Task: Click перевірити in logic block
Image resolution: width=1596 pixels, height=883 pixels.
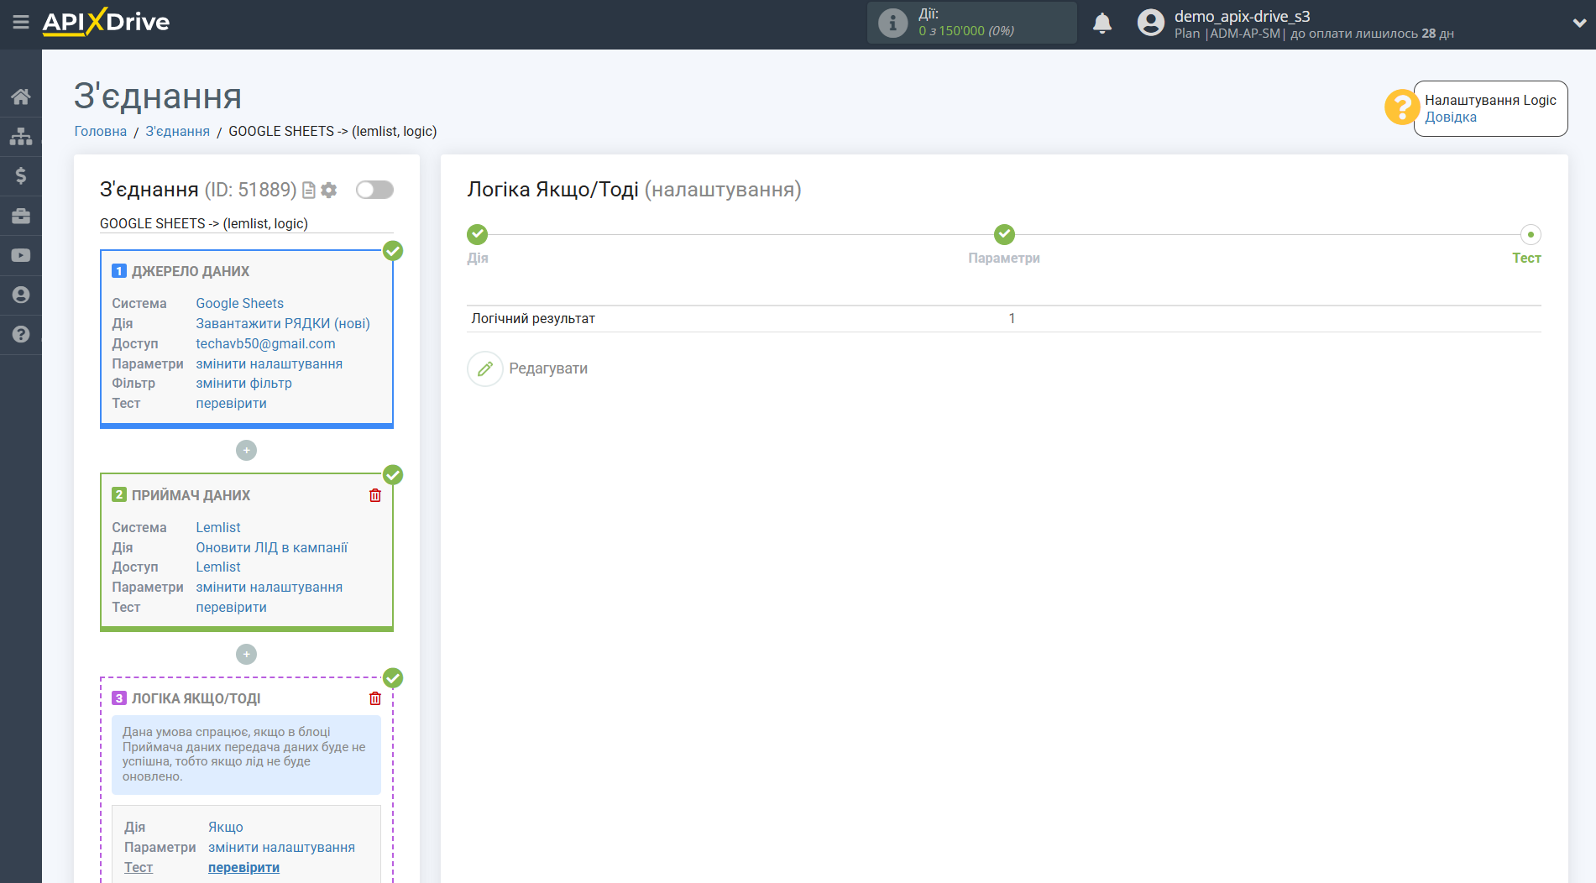Action: (244, 868)
